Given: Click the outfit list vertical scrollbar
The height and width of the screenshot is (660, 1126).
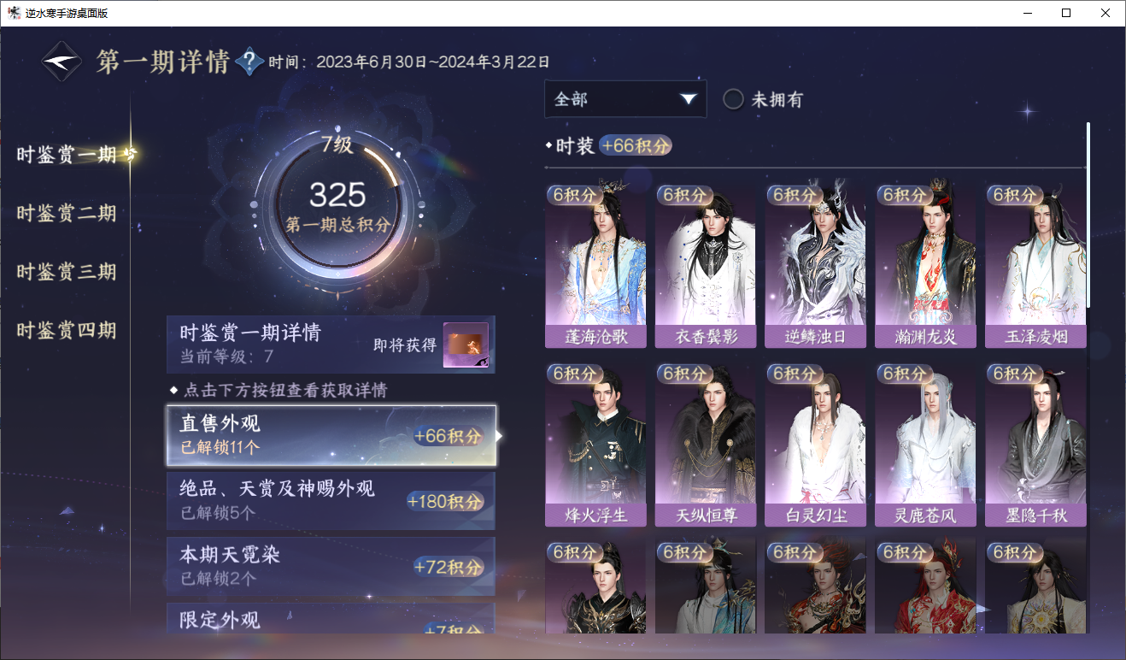Looking at the screenshot, I should pos(1088,215).
